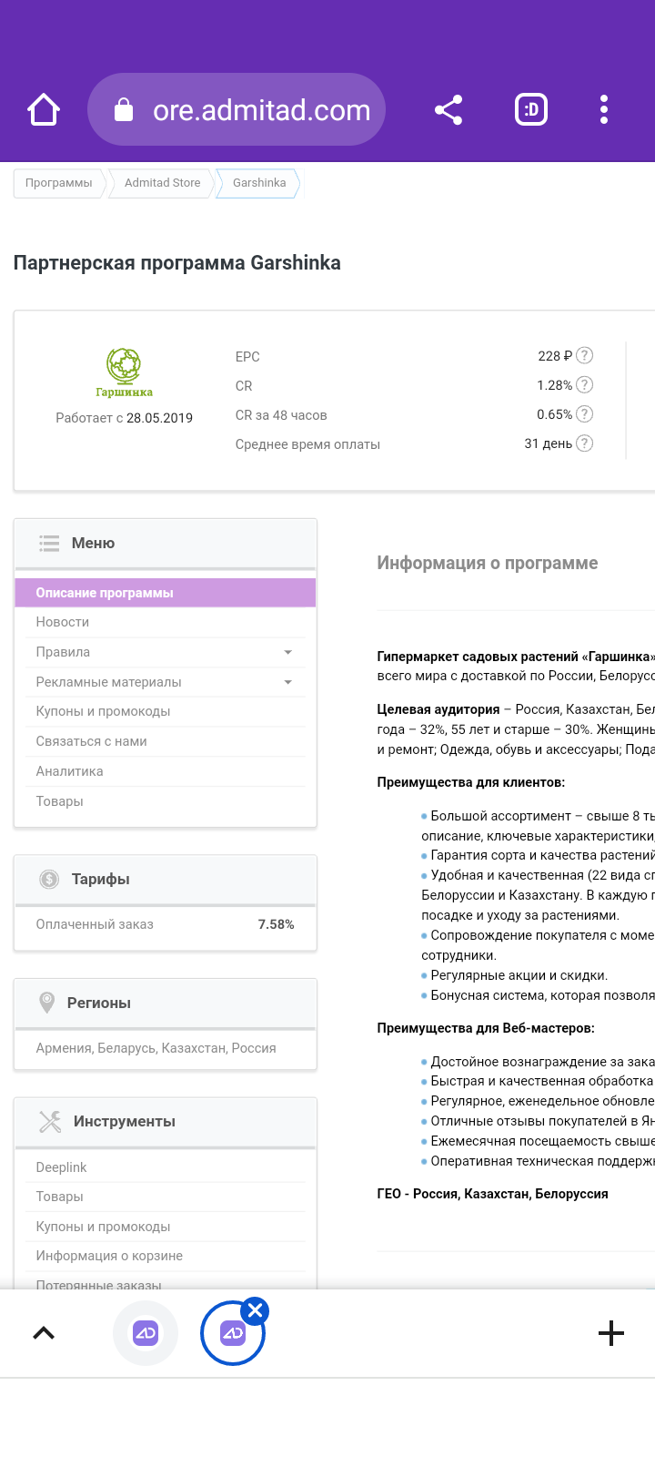The height and width of the screenshot is (1457, 655).
Task: Expand the bottom tab bar chevron
Action: coord(44,1333)
